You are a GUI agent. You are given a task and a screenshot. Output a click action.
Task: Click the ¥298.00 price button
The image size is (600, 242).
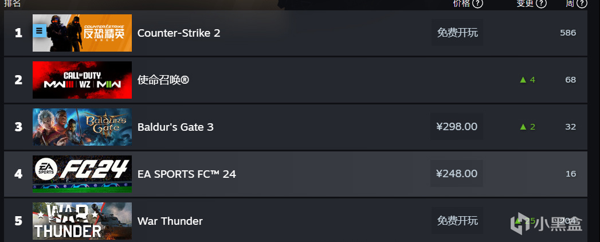point(457,127)
